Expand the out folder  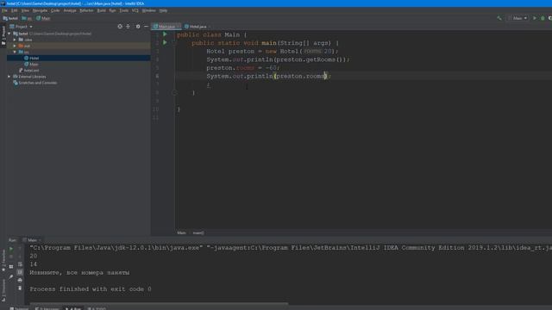pyautogui.click(x=15, y=46)
